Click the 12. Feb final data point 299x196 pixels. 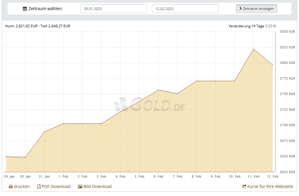pyautogui.click(x=272, y=65)
